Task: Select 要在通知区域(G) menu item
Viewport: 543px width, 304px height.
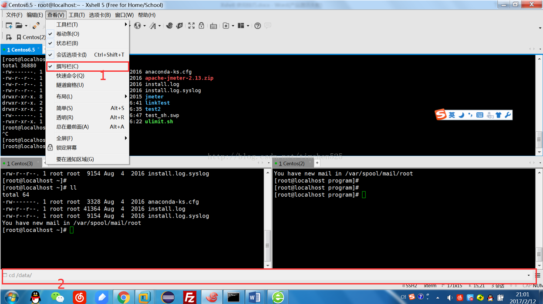Action: click(x=88, y=159)
